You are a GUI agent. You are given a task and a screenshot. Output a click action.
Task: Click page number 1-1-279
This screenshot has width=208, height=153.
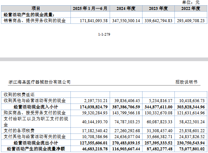pyautogui.click(x=104, y=34)
